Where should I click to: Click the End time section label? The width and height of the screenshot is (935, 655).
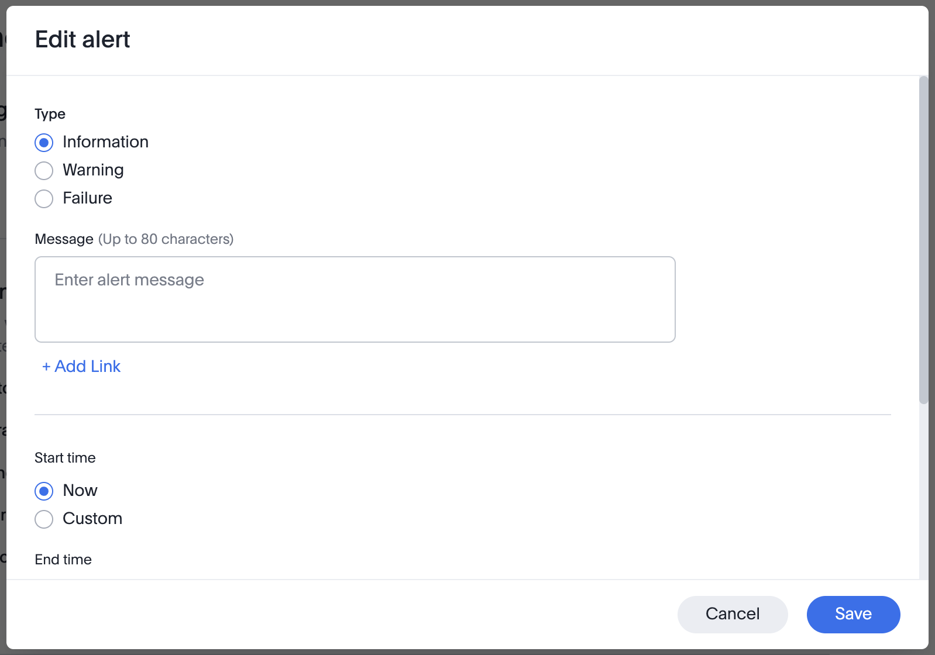(63, 560)
